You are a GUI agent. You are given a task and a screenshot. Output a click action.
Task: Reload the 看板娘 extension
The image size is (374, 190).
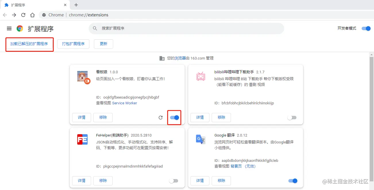point(161,118)
